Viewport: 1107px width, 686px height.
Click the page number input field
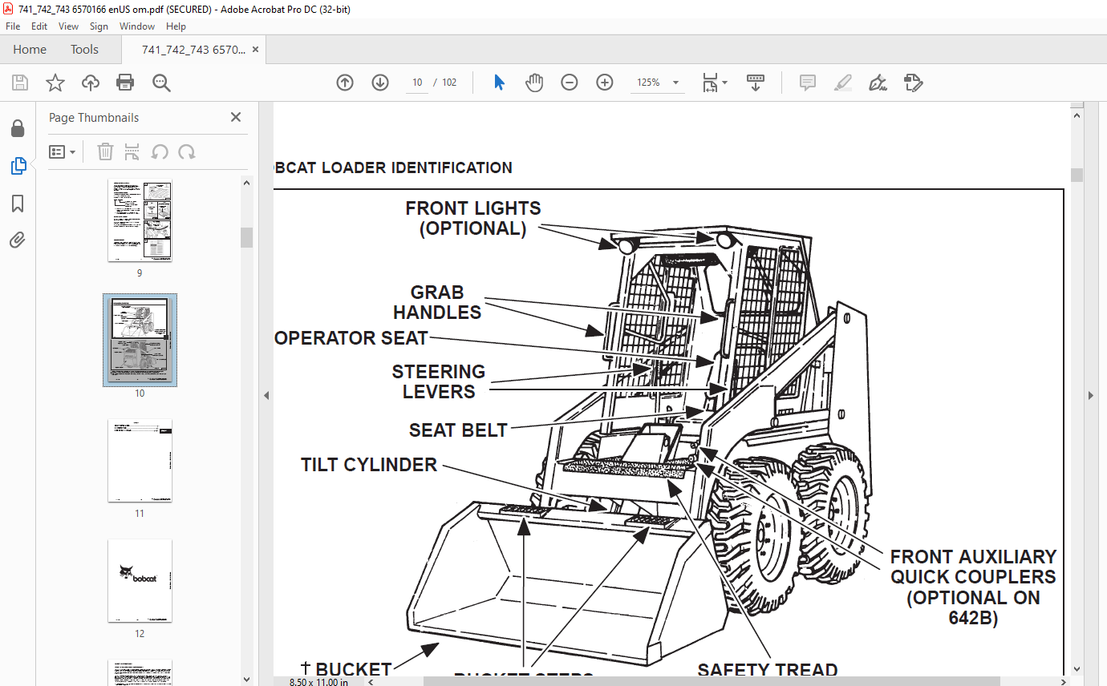coord(417,83)
